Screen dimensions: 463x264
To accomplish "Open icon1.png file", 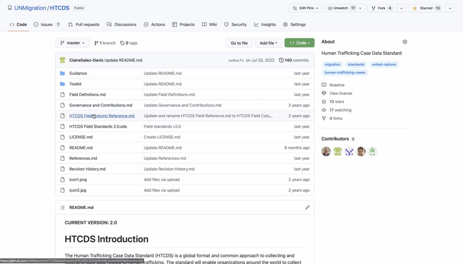I will pyautogui.click(x=78, y=180).
